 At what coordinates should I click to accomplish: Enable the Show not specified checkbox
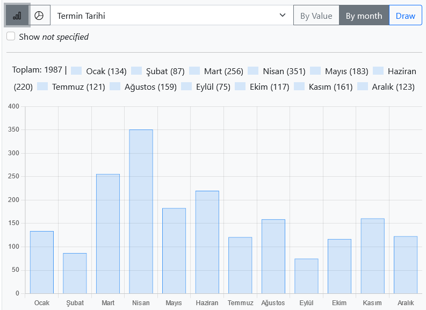[11, 37]
